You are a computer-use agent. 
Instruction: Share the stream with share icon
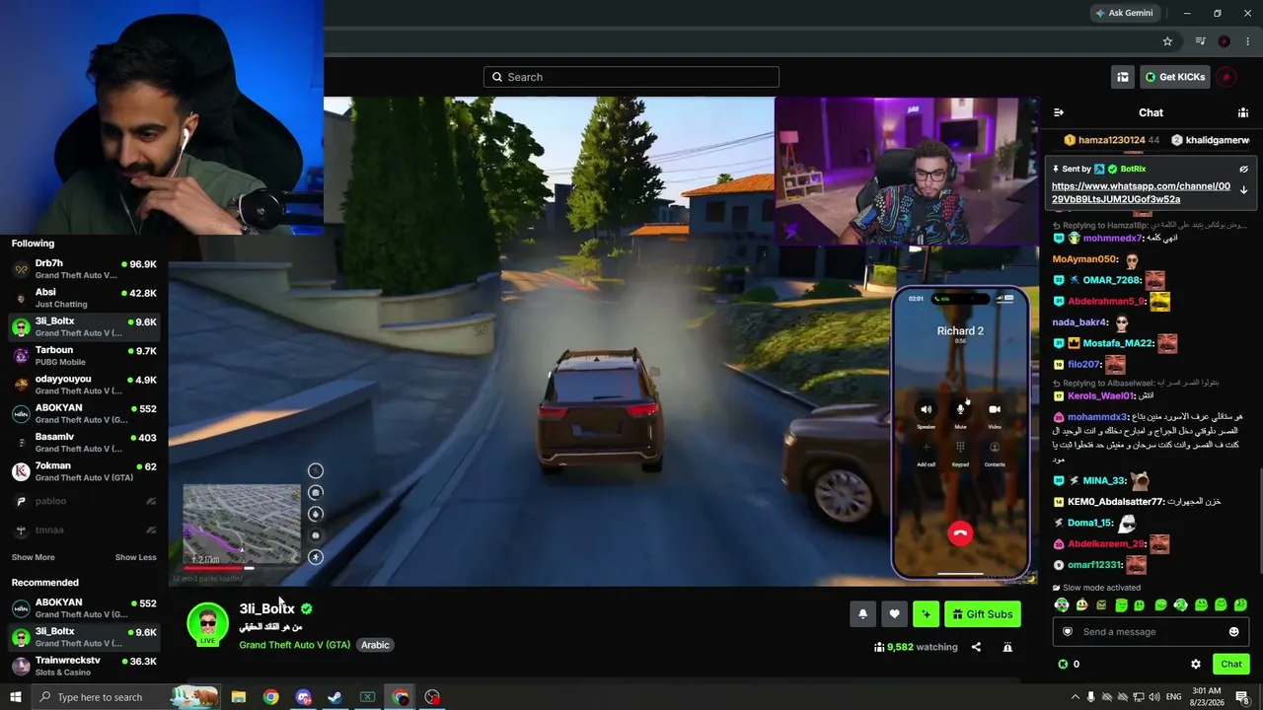pyautogui.click(x=976, y=647)
